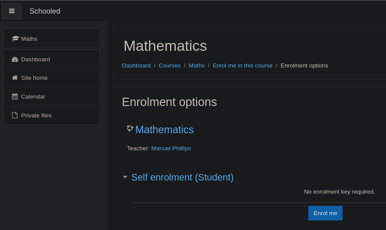Viewport: 386px width, 230px height.
Task: Open teacher Manuel Phillips profile link
Action: [x=171, y=148]
